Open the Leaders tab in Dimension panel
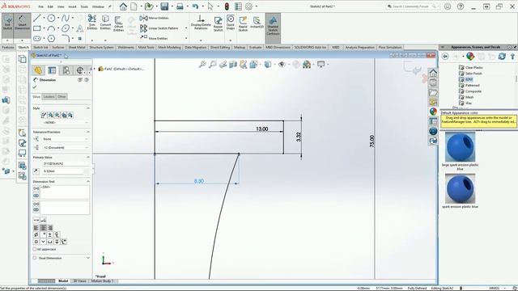518x291 pixels. [x=49, y=97]
